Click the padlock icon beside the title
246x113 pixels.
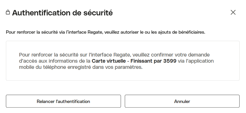click(8, 12)
